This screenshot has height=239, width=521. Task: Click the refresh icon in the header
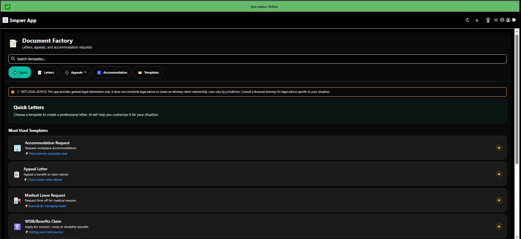467,20
